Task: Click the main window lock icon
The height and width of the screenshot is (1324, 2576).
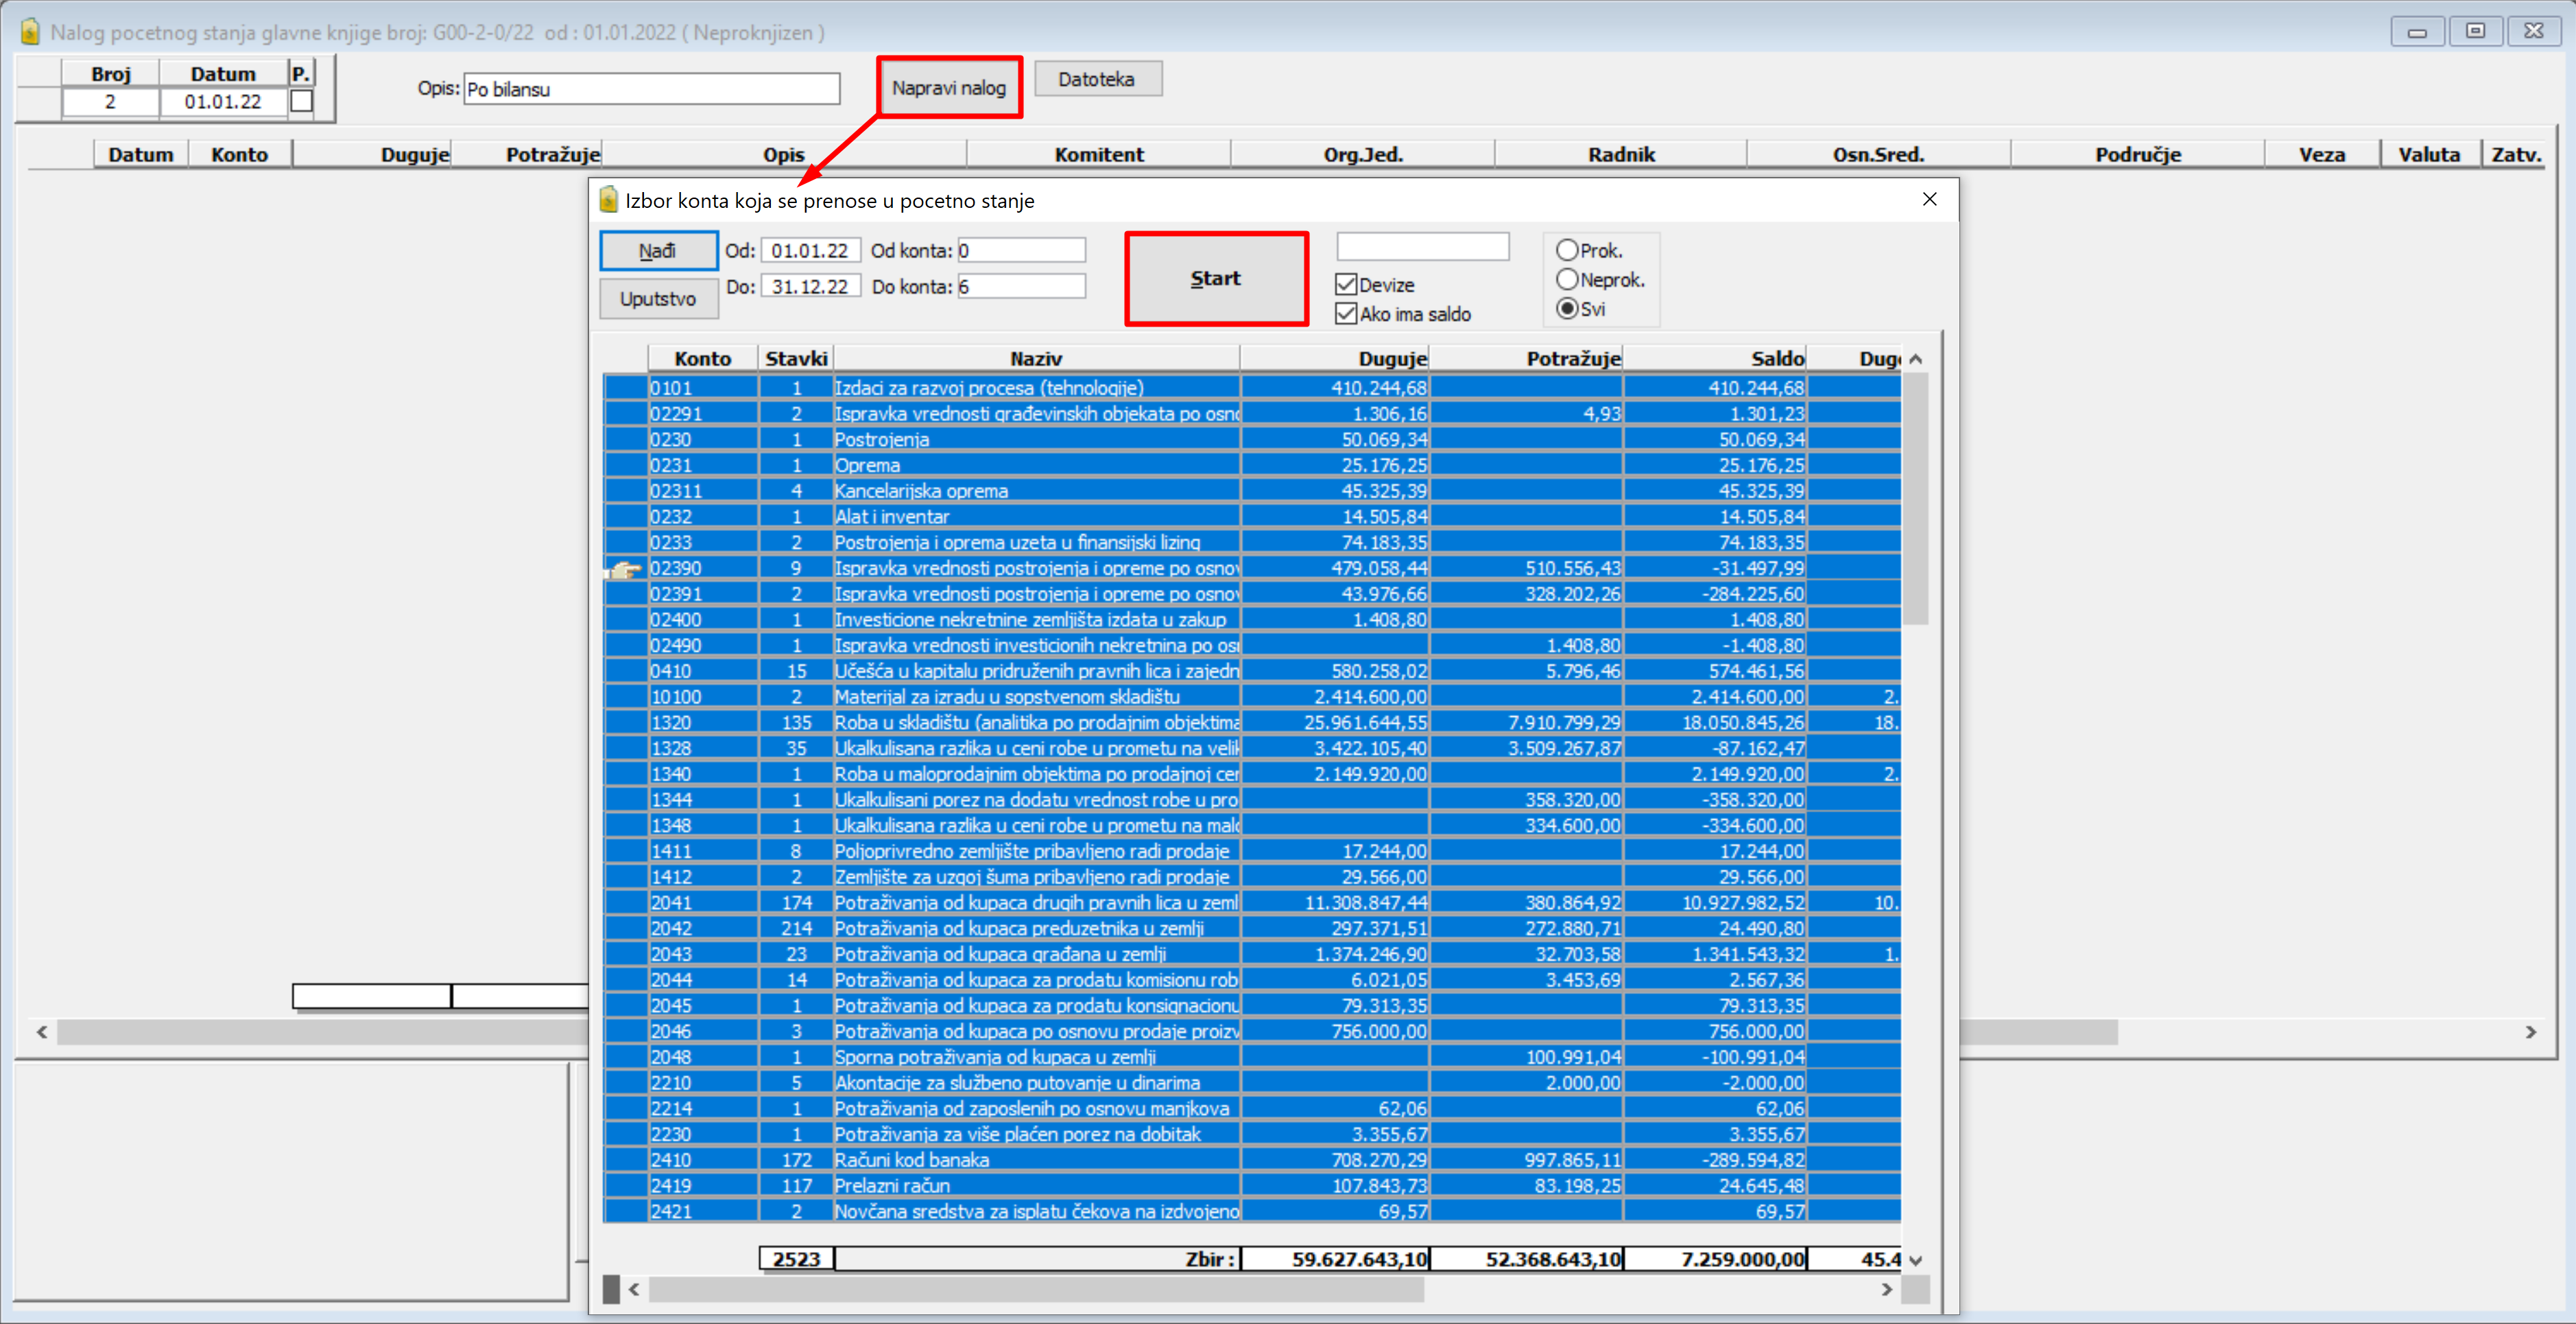Action: 30,32
